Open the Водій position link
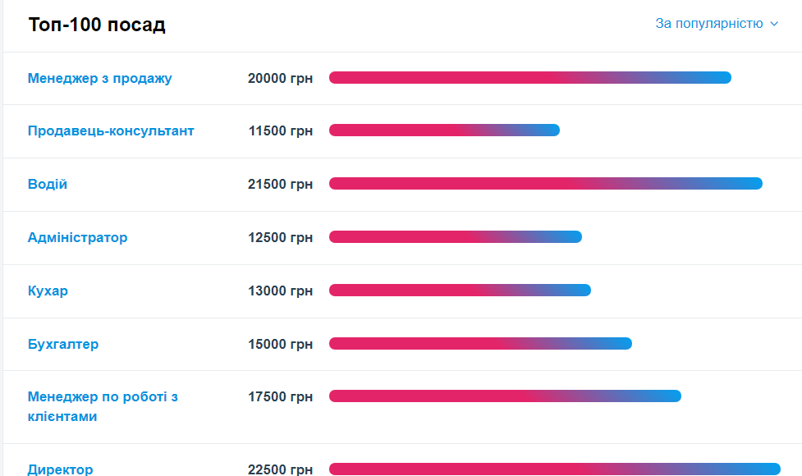The image size is (802, 476). pyautogui.click(x=48, y=184)
